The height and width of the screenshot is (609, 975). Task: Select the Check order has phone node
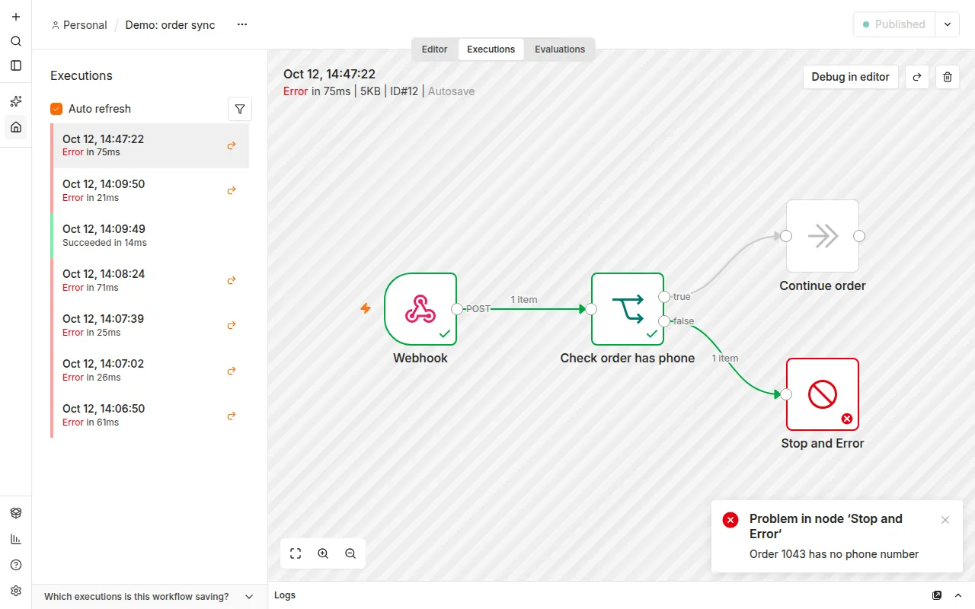pos(628,309)
